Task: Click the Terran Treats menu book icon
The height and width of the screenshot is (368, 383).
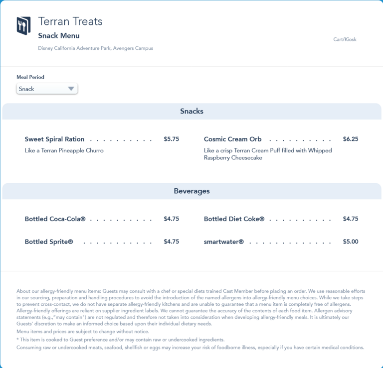Action: click(23, 26)
